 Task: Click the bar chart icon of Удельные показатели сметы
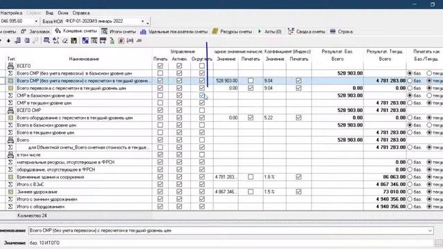click(x=143, y=32)
